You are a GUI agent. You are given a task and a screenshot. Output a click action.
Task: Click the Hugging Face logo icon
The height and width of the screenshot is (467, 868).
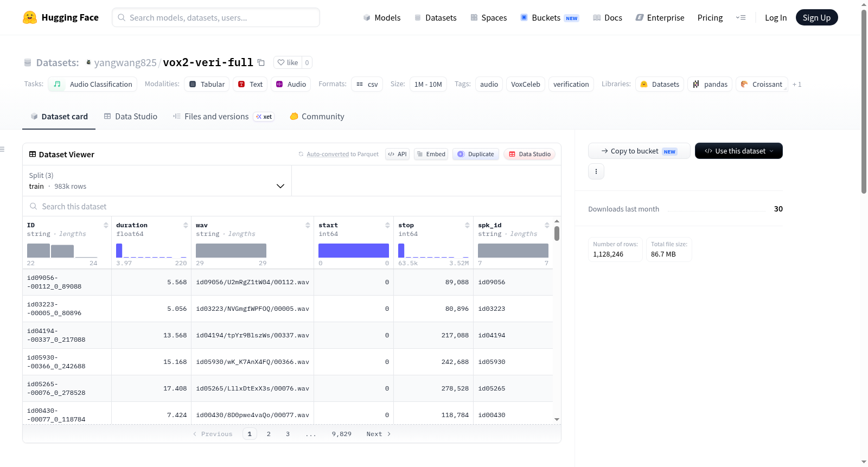click(x=30, y=17)
